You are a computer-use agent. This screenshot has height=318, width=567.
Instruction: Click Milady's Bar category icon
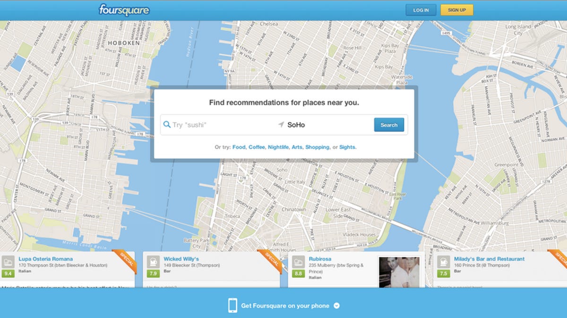click(x=443, y=262)
